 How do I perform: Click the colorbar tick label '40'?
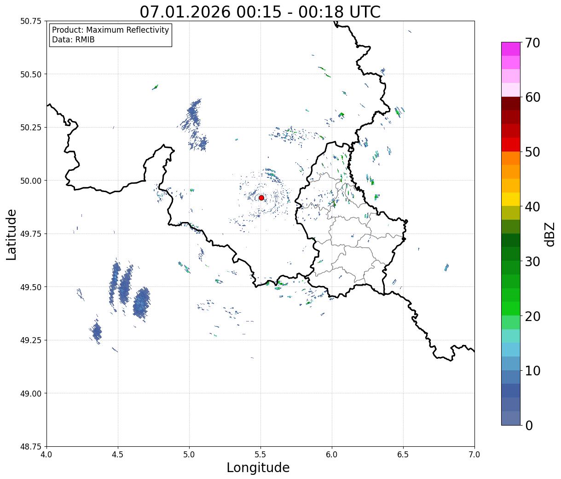[532, 207]
